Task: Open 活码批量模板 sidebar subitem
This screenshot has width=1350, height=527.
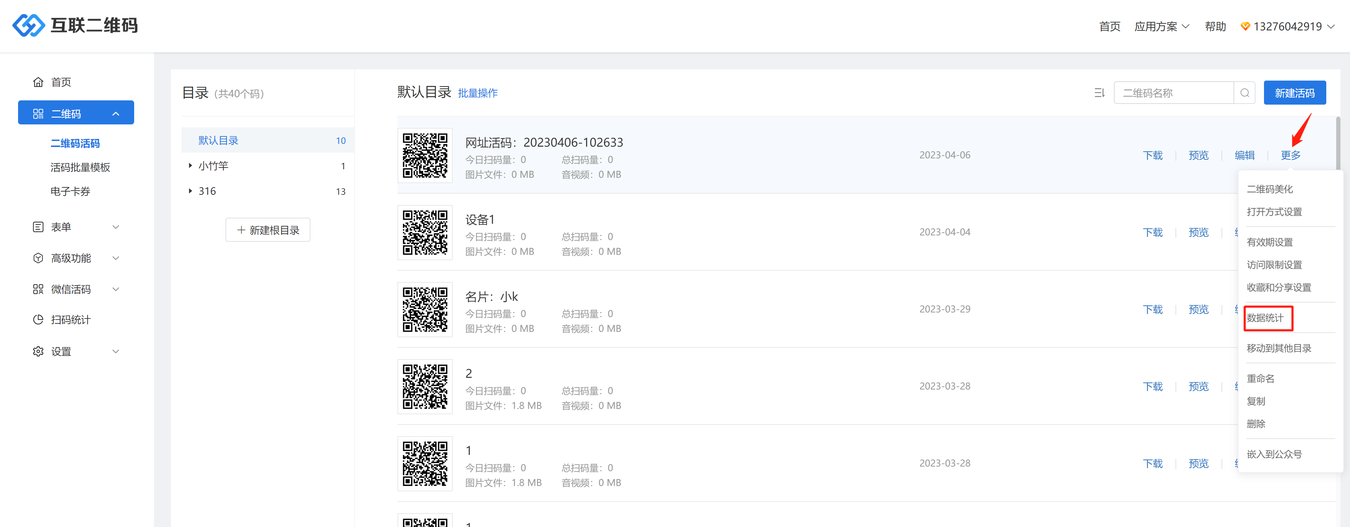Action: [x=80, y=167]
